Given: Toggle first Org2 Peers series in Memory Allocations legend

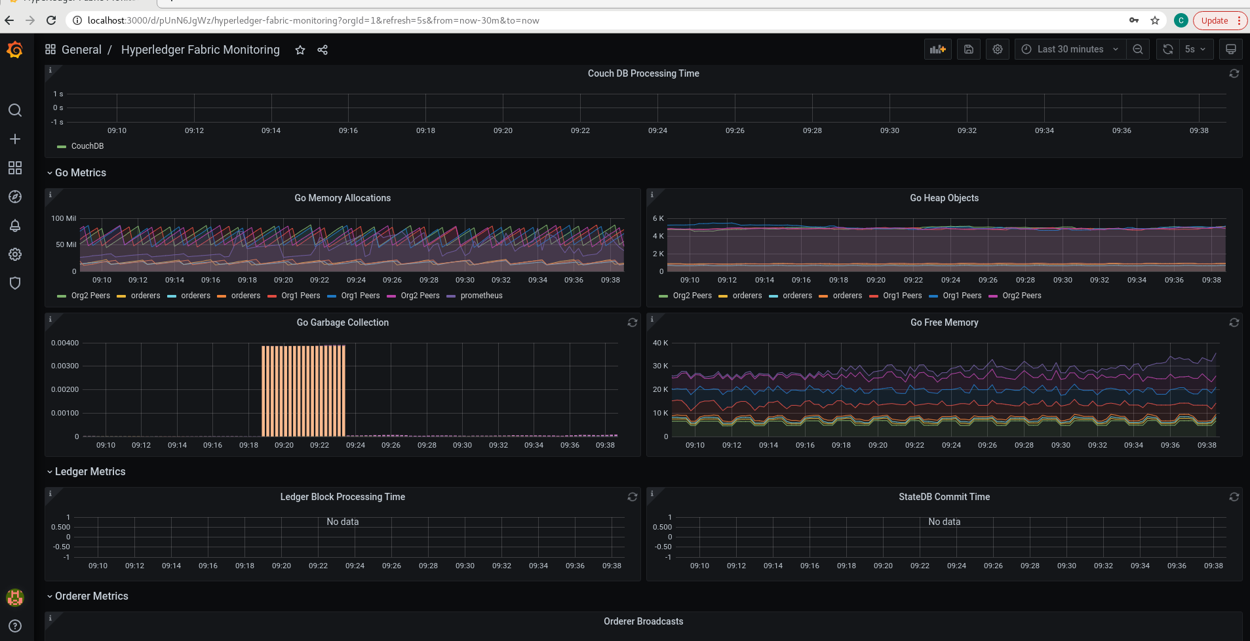Looking at the screenshot, I should [90, 296].
